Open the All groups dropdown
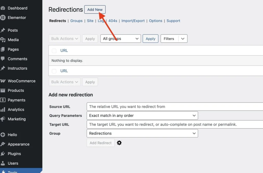The image size is (263, 173). tap(120, 39)
